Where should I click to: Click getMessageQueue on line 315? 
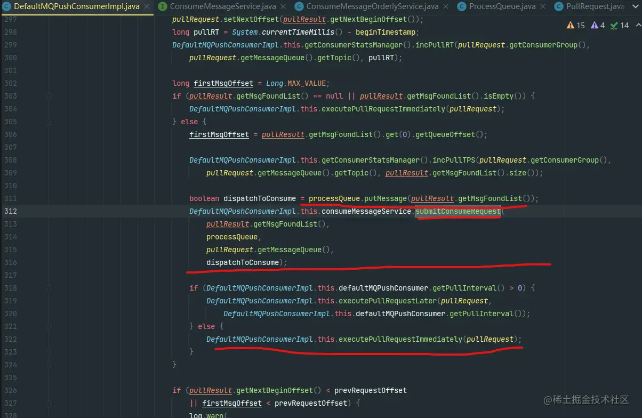pyautogui.click(x=290, y=250)
